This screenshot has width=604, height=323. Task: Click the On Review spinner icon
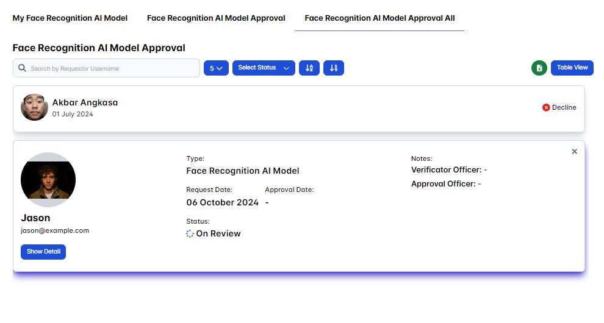pyautogui.click(x=190, y=233)
